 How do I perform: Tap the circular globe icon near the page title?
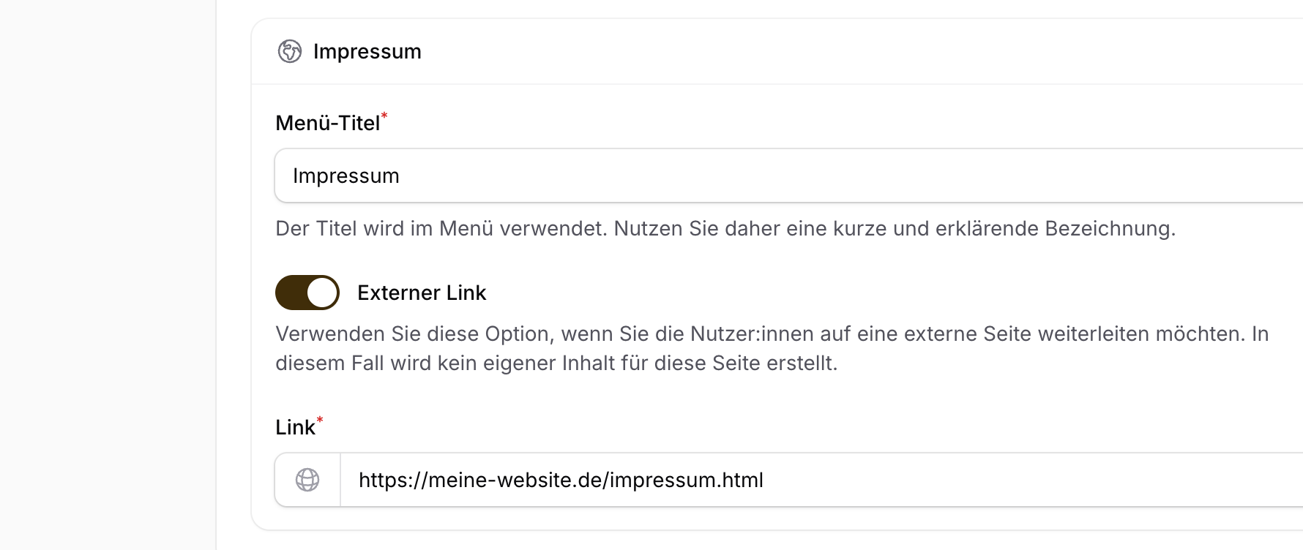coord(290,52)
